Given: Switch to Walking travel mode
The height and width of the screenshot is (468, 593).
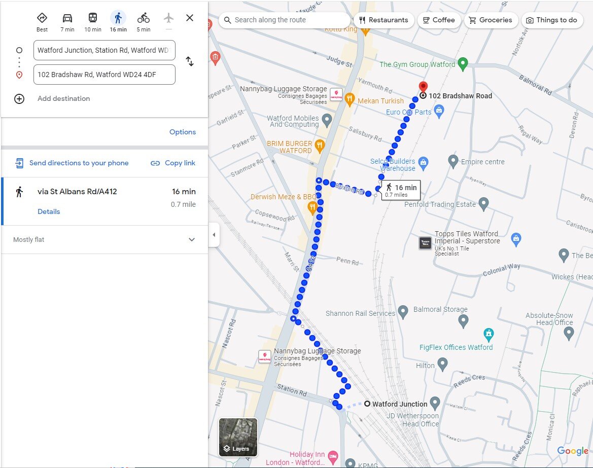Looking at the screenshot, I should pyautogui.click(x=118, y=19).
